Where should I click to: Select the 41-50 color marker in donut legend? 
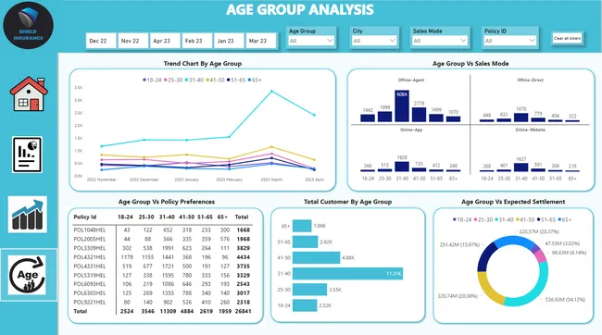coord(518,219)
